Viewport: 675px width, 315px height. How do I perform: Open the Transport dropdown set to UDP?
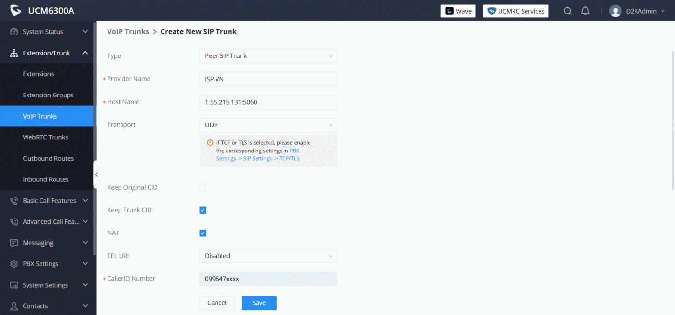click(x=268, y=125)
